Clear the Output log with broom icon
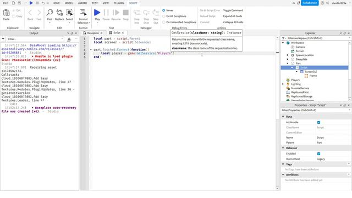 click(69, 39)
